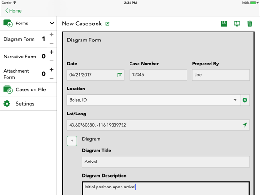The image size is (260, 195).
Task: Export the casebook via upload icon
Action: click(x=237, y=24)
